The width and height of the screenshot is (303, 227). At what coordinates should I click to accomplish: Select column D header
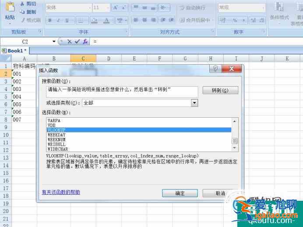tap(109, 58)
